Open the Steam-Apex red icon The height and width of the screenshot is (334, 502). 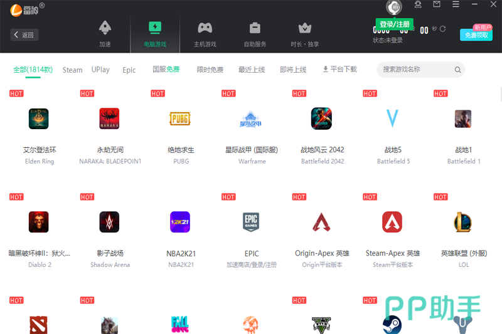pyautogui.click(x=392, y=222)
